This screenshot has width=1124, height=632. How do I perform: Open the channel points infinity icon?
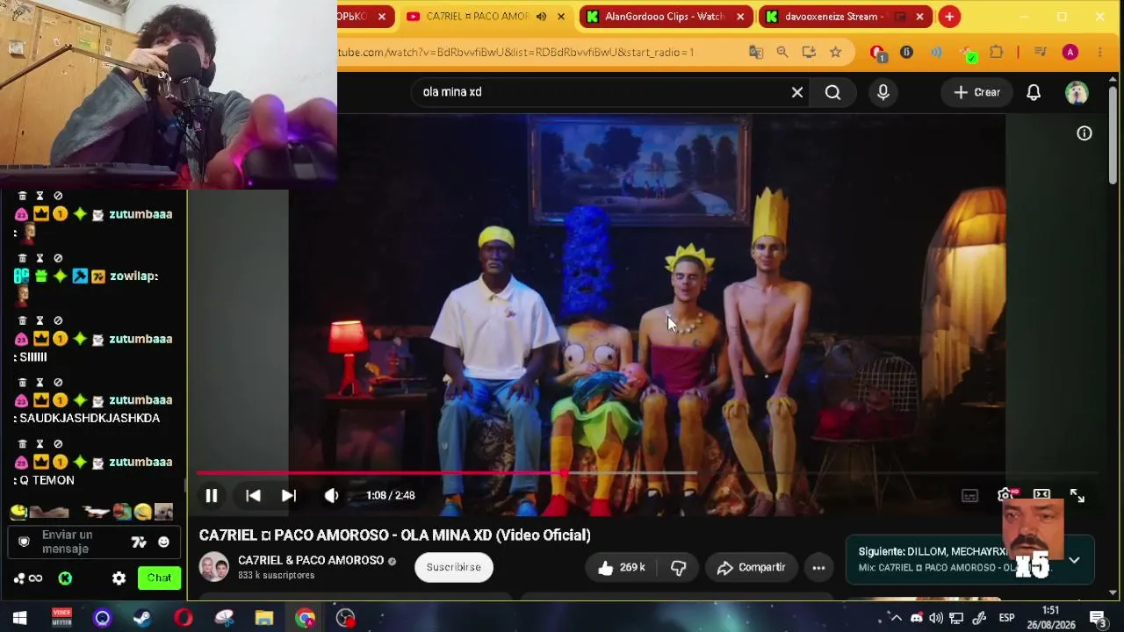35,578
